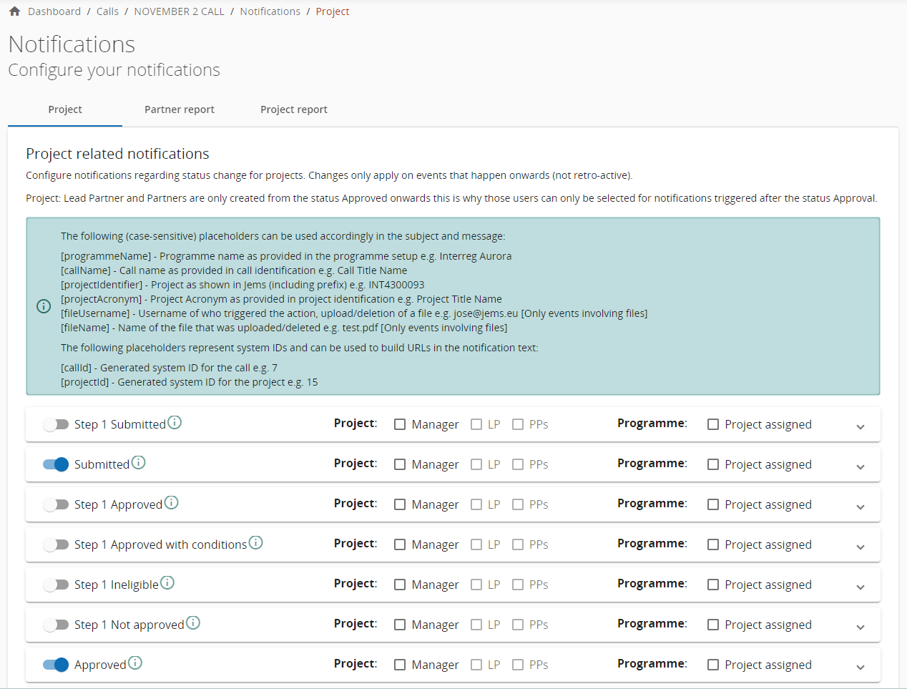Go to Dashboard via breadcrumb link
907x689 pixels.
(x=54, y=11)
